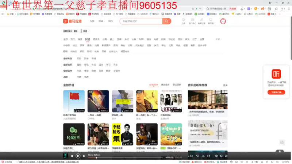
Task: Open the 民谣在路上 album title link
Action: [x=69, y=148]
